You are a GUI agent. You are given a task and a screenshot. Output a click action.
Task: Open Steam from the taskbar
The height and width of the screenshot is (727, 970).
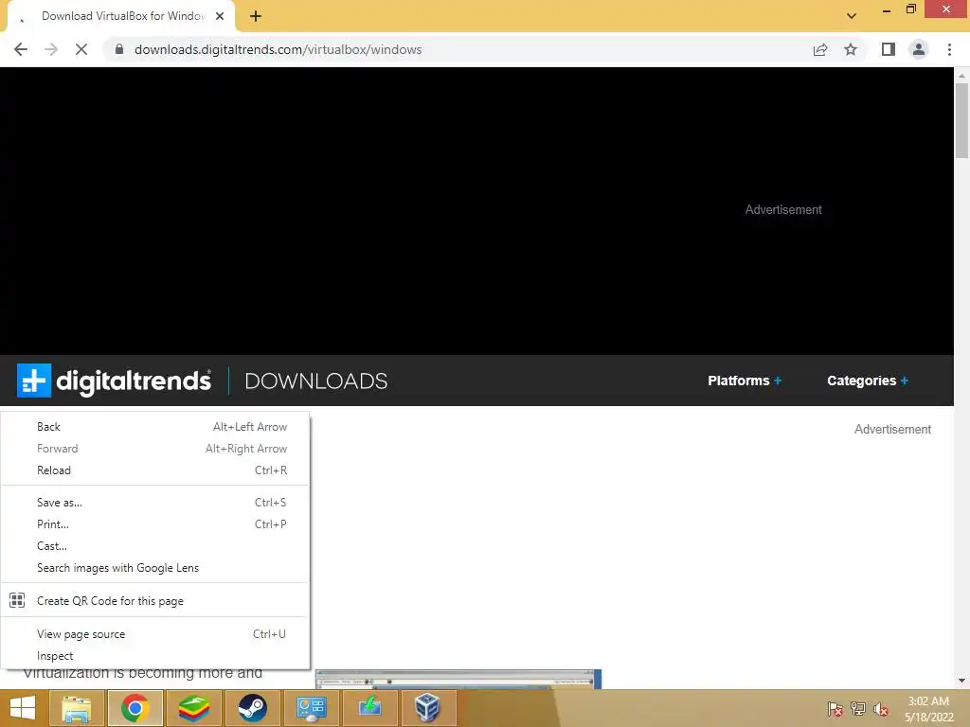point(252,708)
